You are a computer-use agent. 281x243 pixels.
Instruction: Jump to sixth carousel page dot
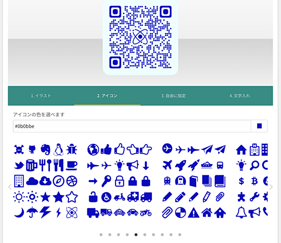[x=145, y=234]
